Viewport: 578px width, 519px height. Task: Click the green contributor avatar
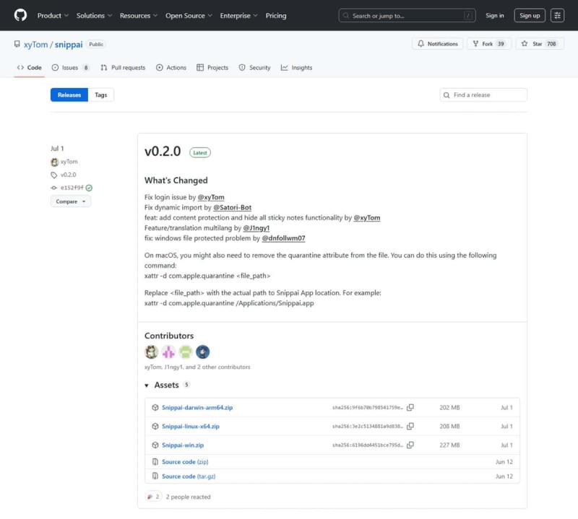(x=186, y=352)
